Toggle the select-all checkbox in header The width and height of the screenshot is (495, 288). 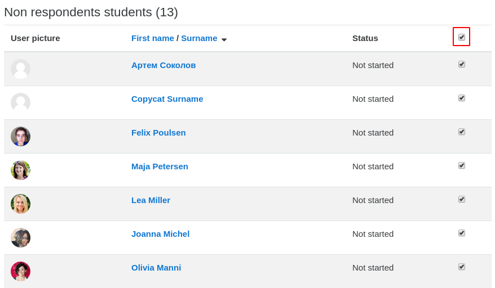click(x=462, y=37)
